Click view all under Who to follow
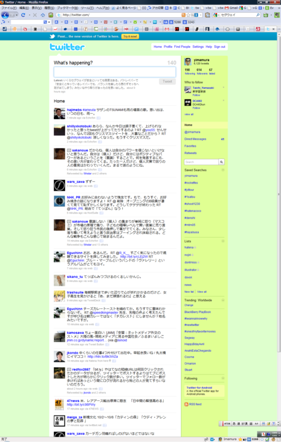This screenshot has width=281, height=442. [x=189, y=114]
